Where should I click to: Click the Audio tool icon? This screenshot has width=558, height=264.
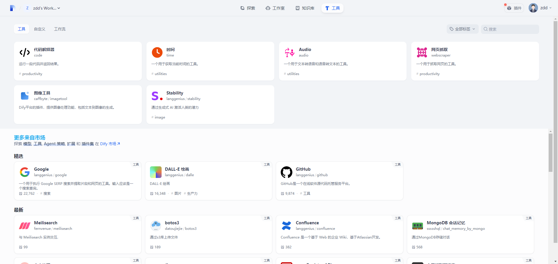point(289,52)
